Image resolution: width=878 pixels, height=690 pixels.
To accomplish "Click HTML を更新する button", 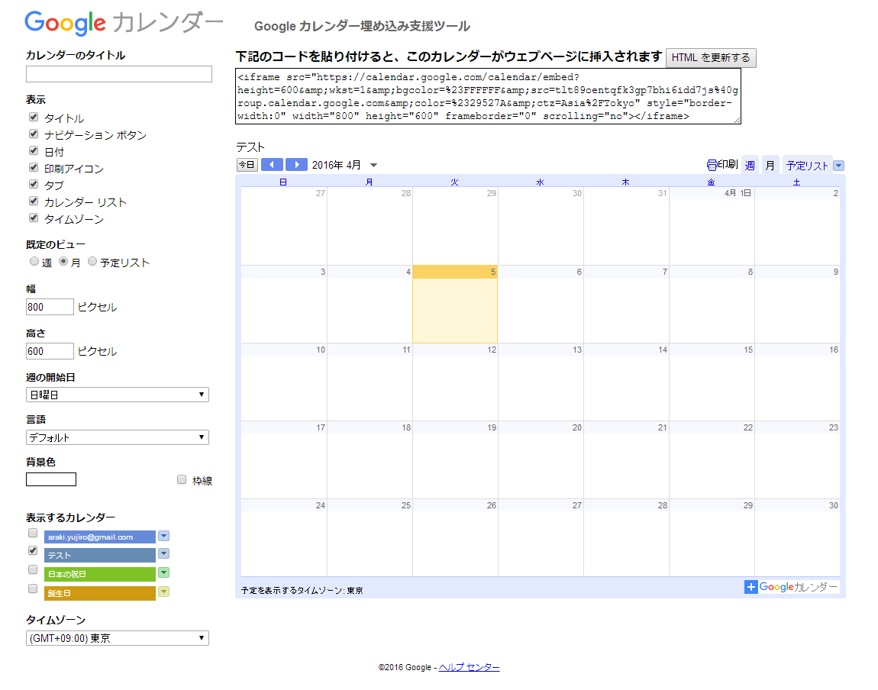I will click(x=711, y=58).
